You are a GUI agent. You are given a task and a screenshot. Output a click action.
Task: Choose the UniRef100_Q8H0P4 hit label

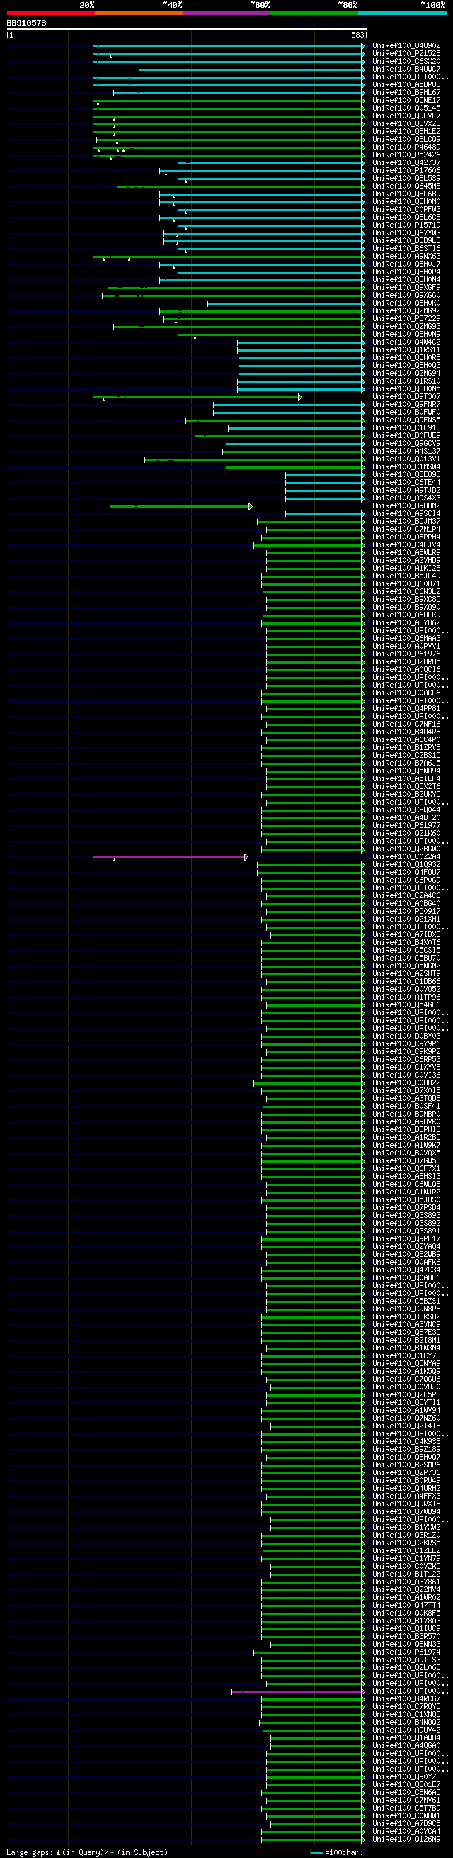click(x=406, y=272)
